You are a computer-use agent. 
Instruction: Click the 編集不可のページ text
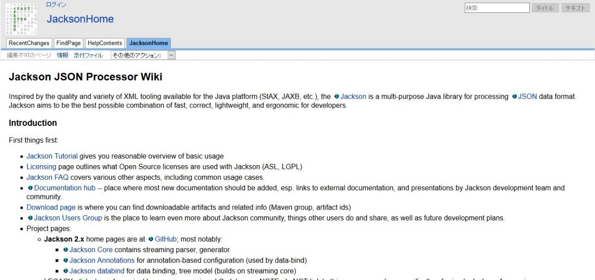pos(29,55)
